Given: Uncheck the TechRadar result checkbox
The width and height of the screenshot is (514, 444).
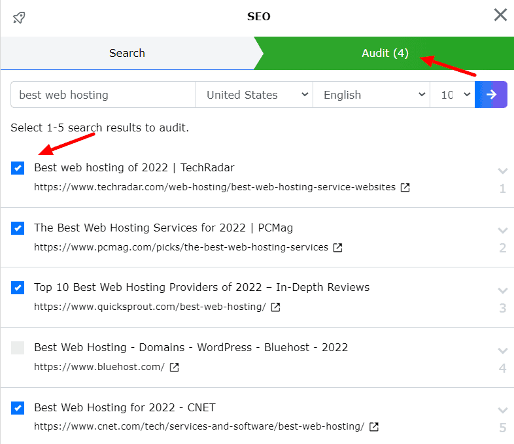Looking at the screenshot, I should pyautogui.click(x=18, y=168).
